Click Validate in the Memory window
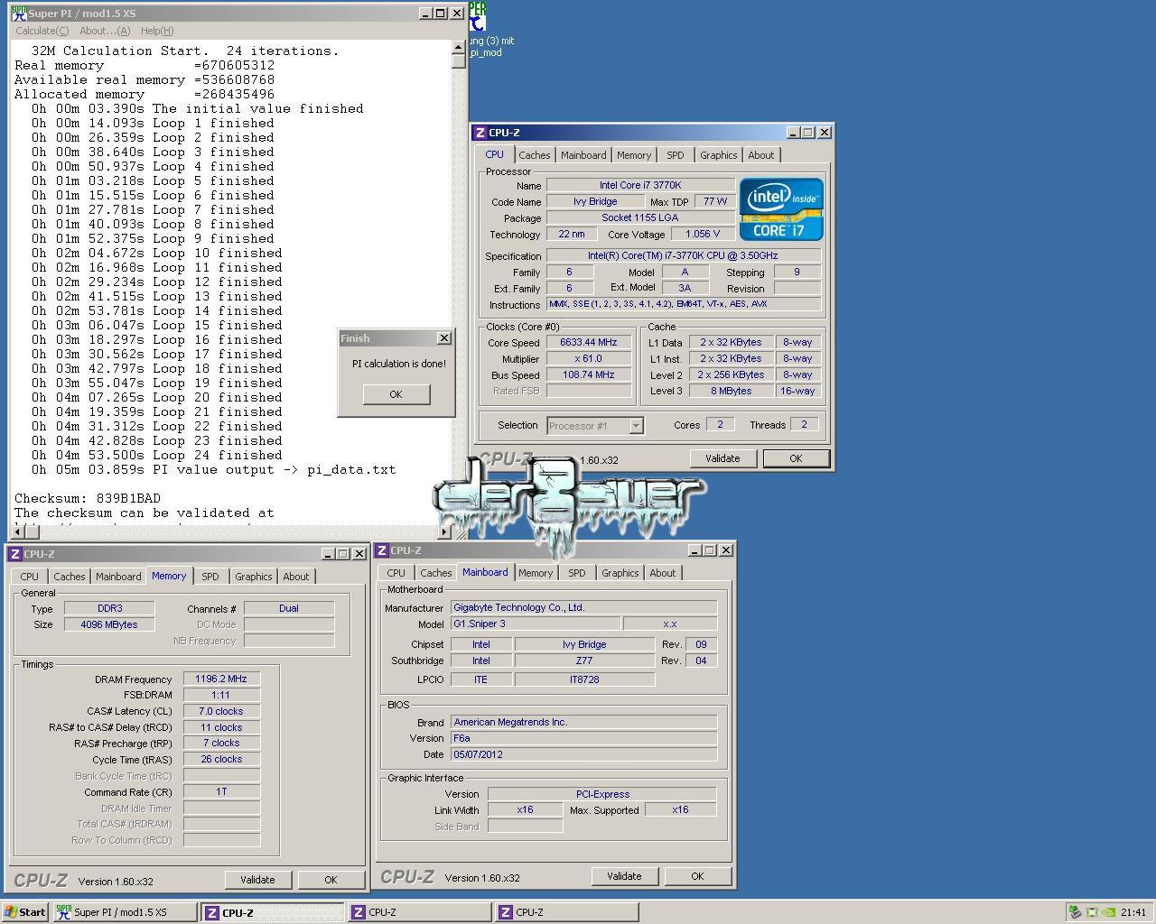1156x924 pixels. click(257, 880)
